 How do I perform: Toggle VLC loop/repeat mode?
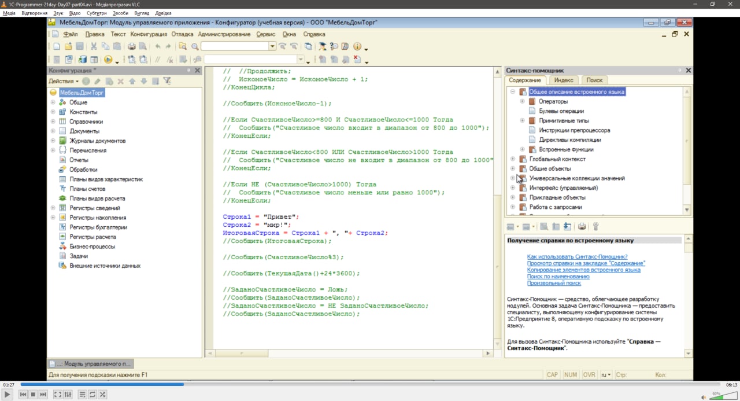[92, 395]
